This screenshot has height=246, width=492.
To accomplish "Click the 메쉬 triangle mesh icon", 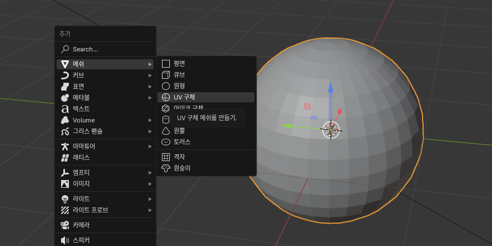I will click(x=65, y=64).
